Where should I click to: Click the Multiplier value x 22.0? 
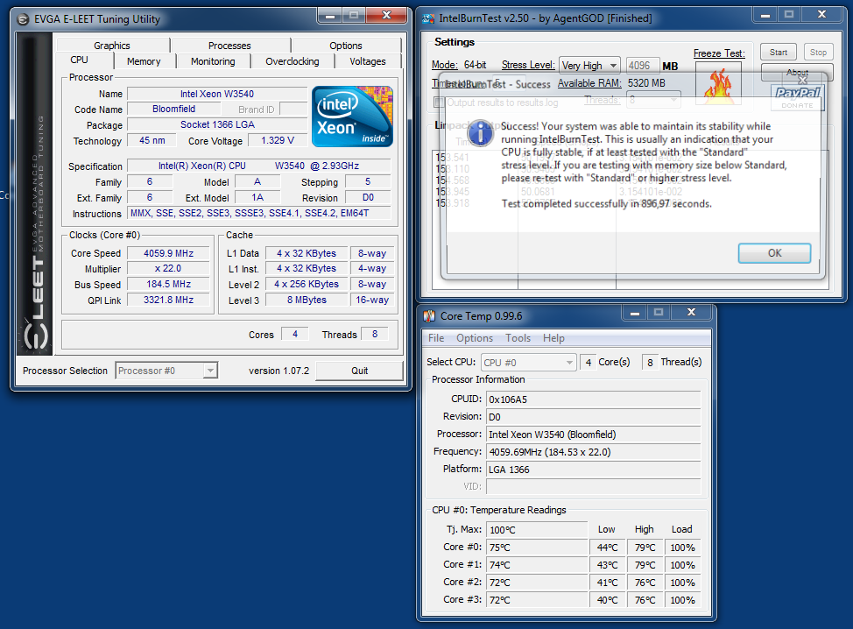168,268
